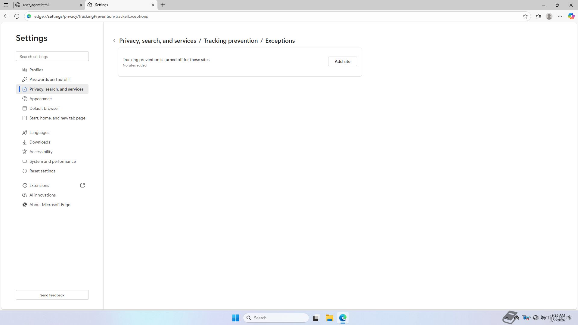
Task: Click the back chevron beside breadcrumb
Action: [114, 41]
